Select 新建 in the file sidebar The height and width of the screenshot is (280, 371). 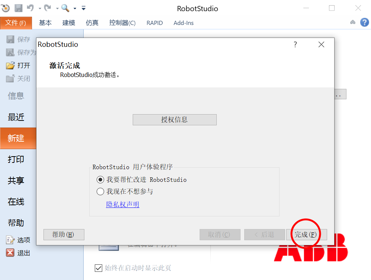pos(18,138)
